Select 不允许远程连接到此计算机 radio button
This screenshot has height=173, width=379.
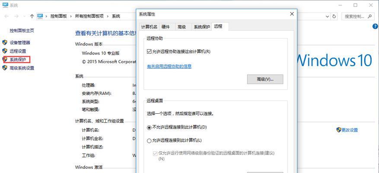149,127
